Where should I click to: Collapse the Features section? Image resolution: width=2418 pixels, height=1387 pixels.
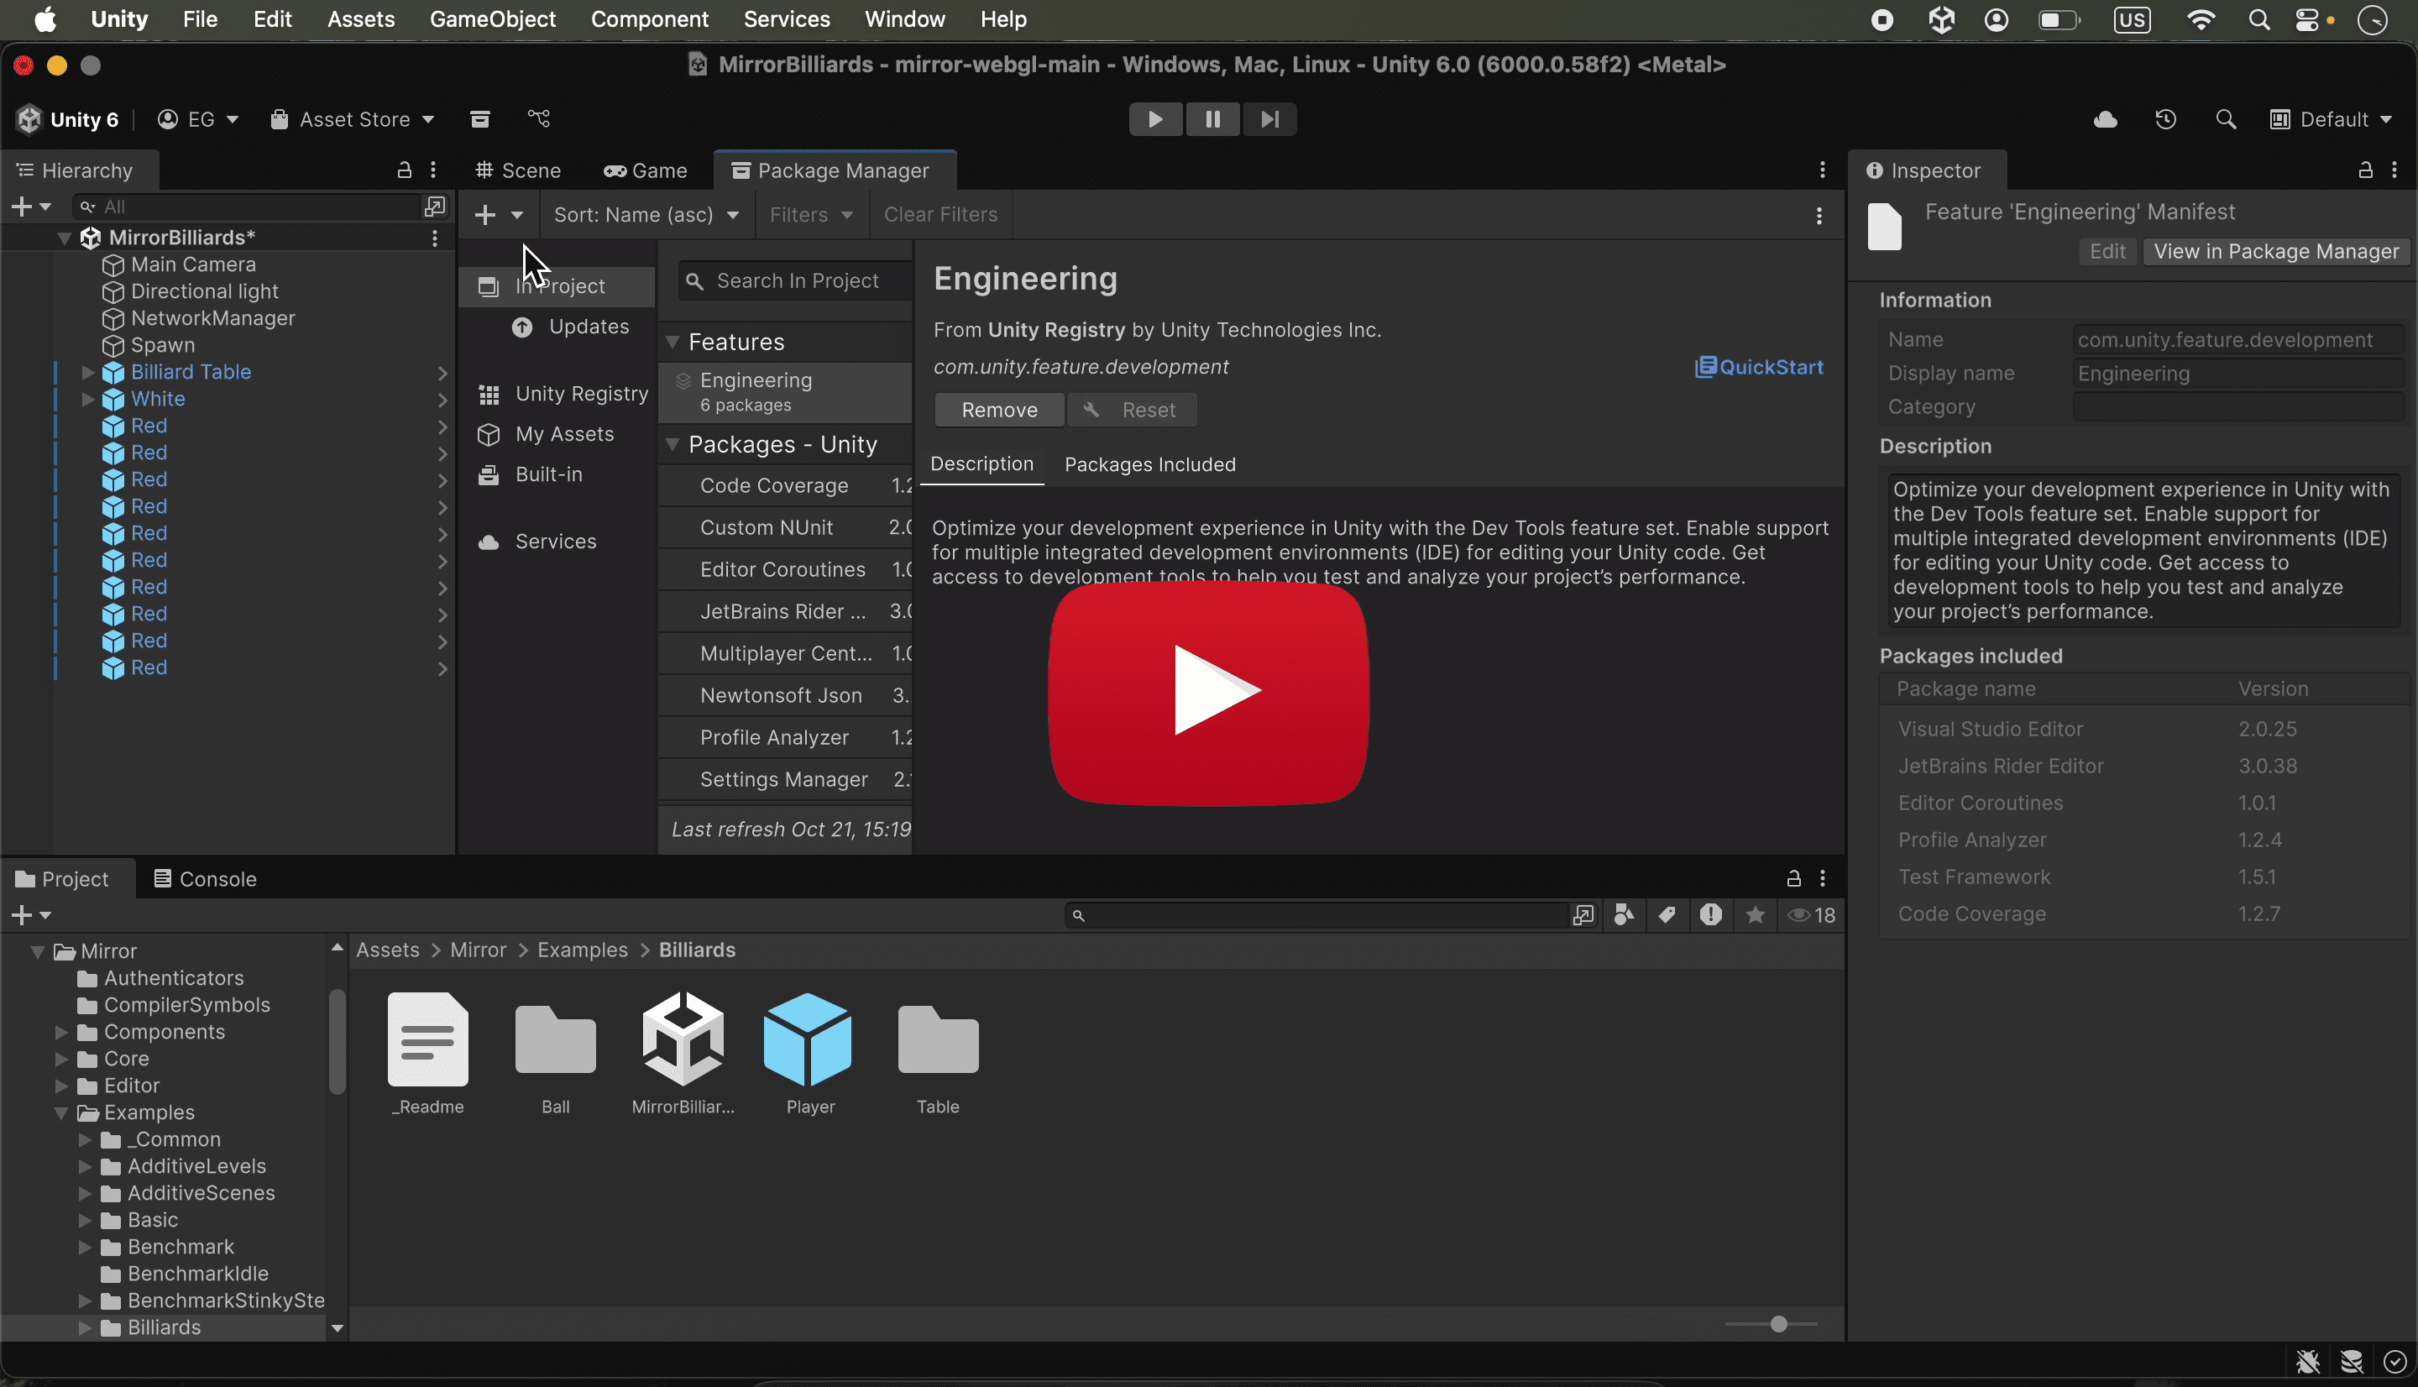coord(673,342)
